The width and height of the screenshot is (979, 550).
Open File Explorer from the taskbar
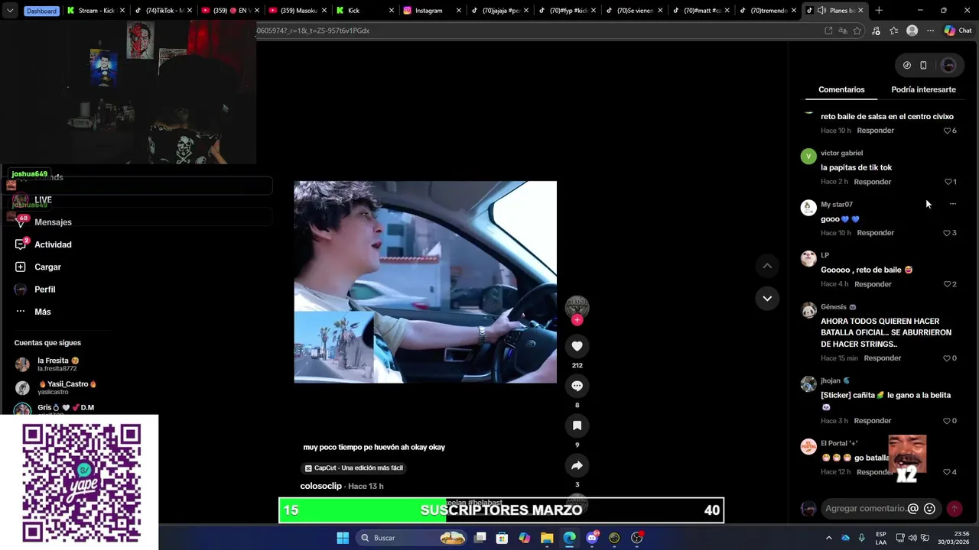pyautogui.click(x=547, y=538)
